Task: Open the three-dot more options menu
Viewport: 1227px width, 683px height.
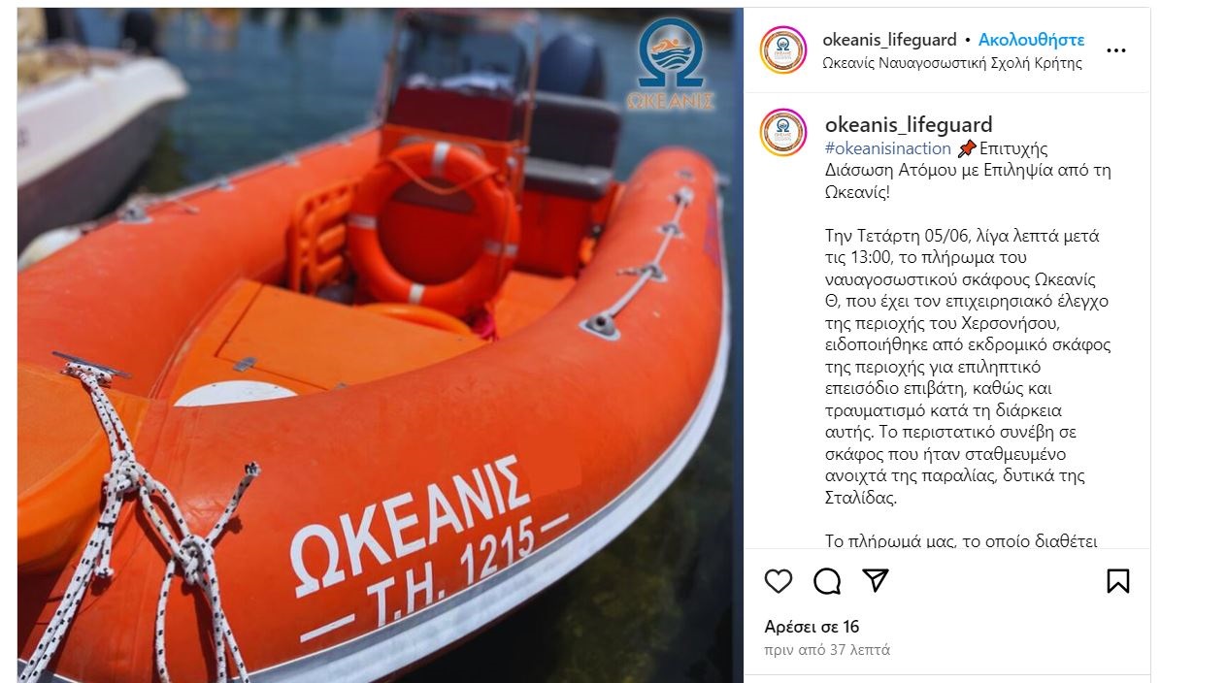Action: (x=1116, y=50)
